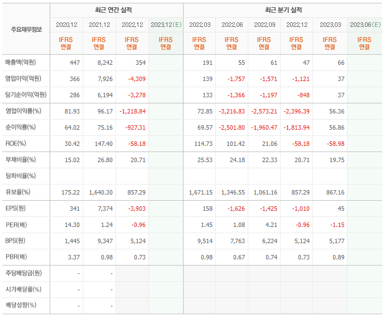
Task: Click debt ratio value 15.02
Action: tap(72, 160)
